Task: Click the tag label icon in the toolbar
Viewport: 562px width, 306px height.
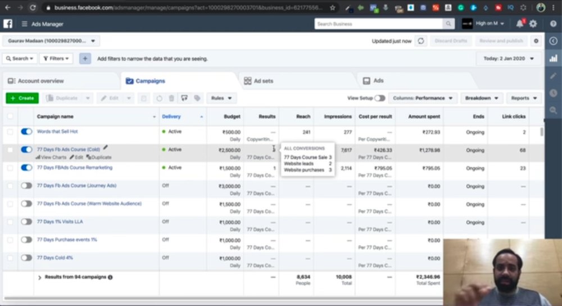Action: tap(197, 98)
